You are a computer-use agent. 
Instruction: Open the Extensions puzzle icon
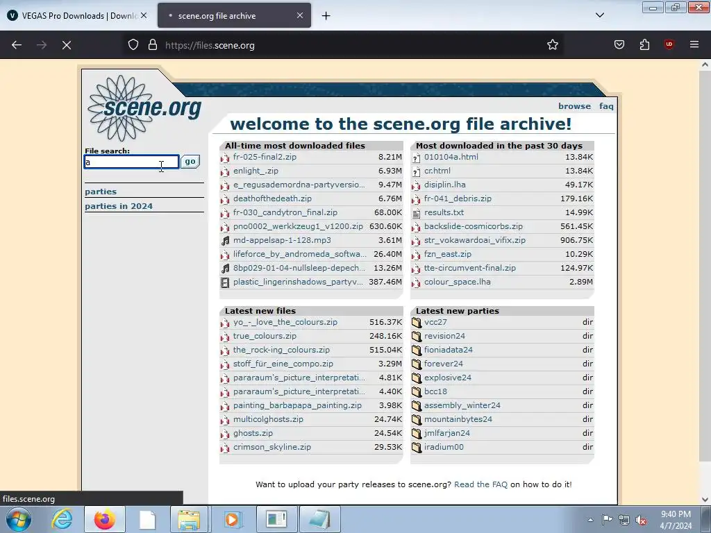pos(644,45)
